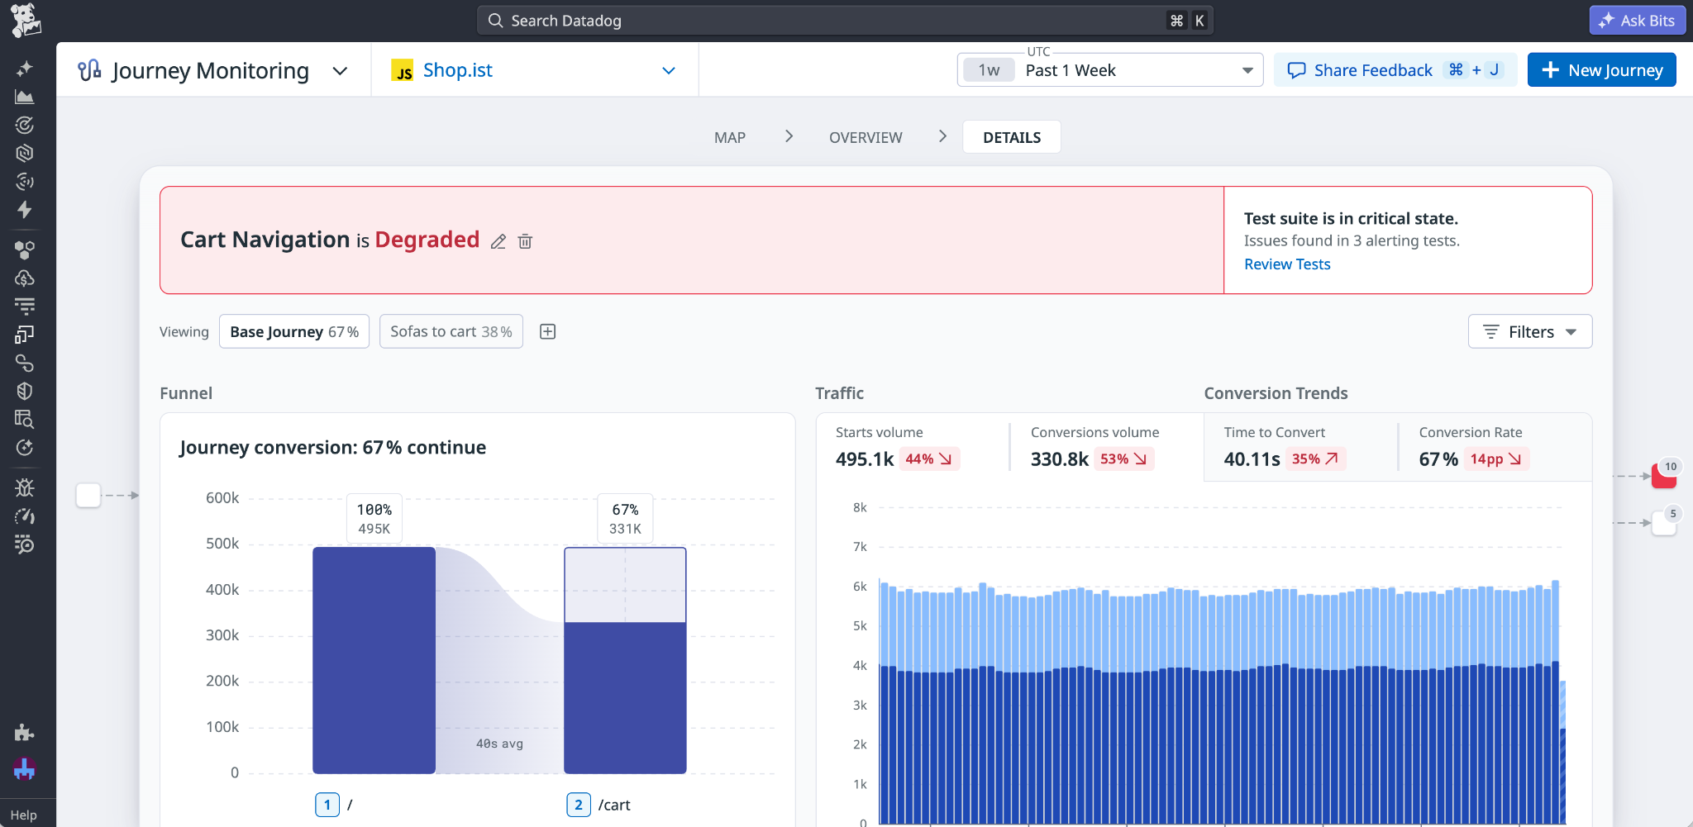The height and width of the screenshot is (827, 1693).
Task: Click the bug icon in sidebar
Action: coord(25,487)
